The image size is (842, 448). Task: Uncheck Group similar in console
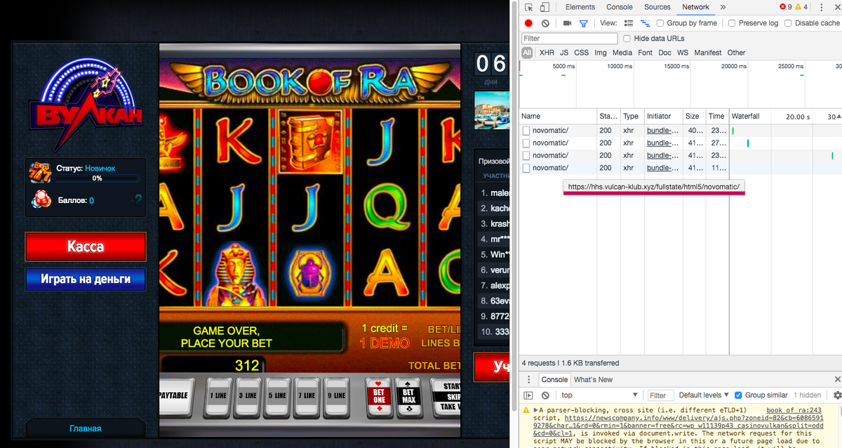738,395
